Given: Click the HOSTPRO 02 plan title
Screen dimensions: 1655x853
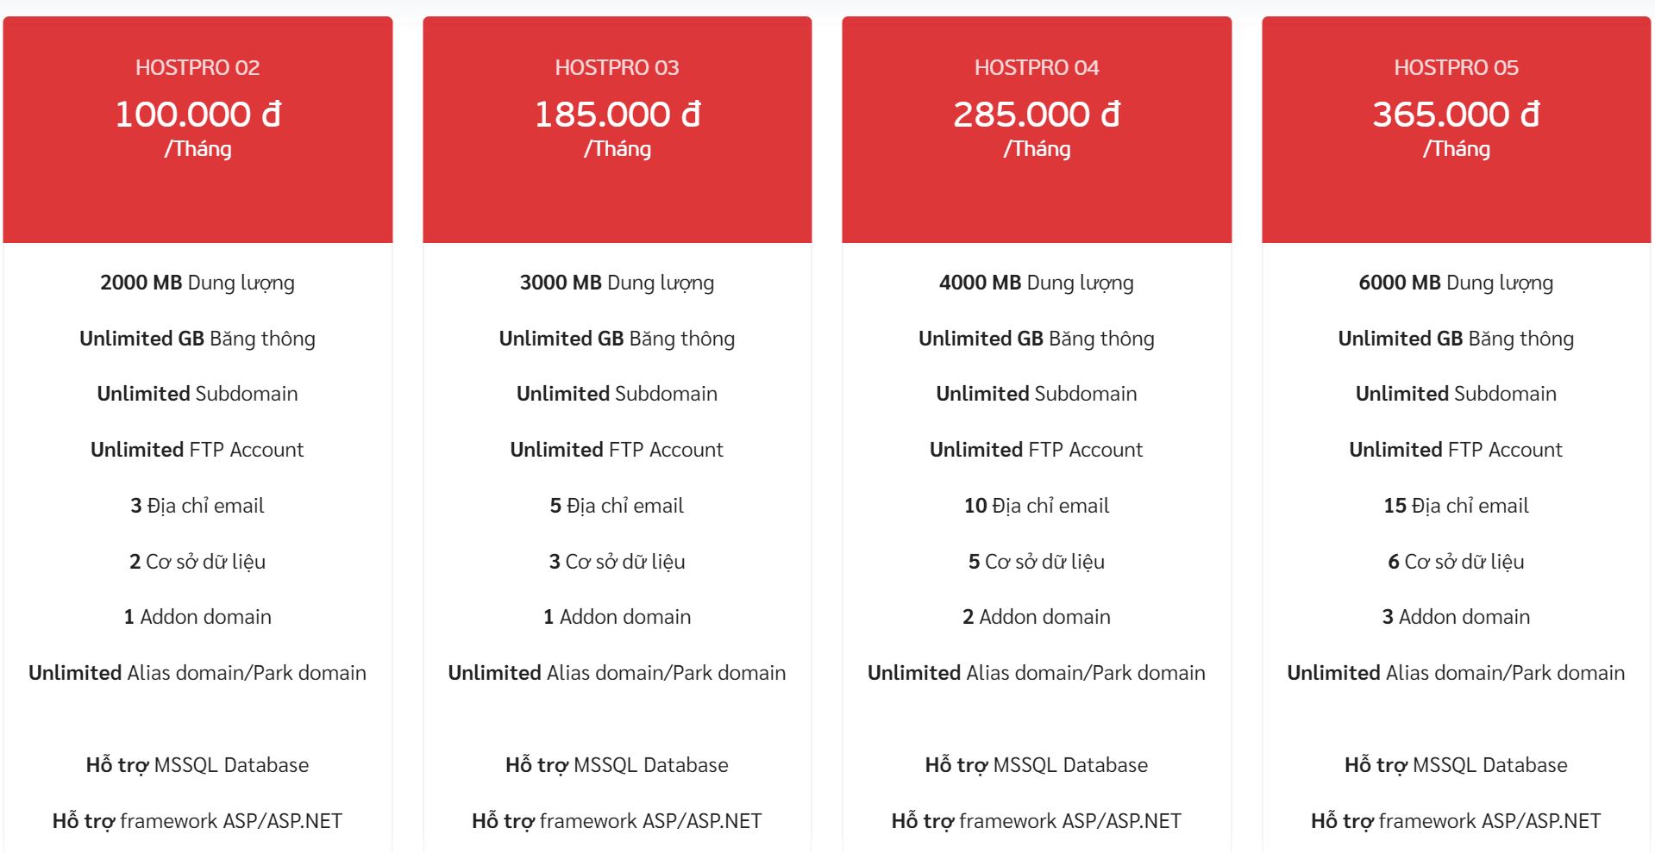Looking at the screenshot, I should tap(197, 67).
